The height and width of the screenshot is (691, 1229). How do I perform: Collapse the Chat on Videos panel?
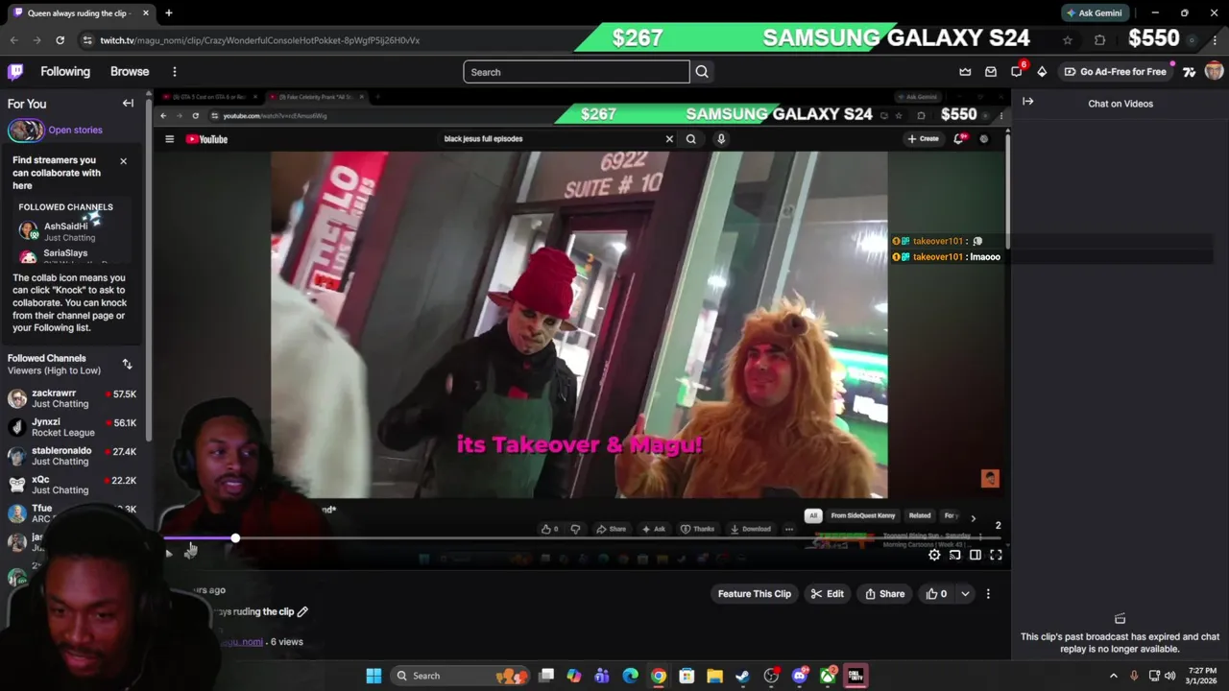coord(1027,102)
